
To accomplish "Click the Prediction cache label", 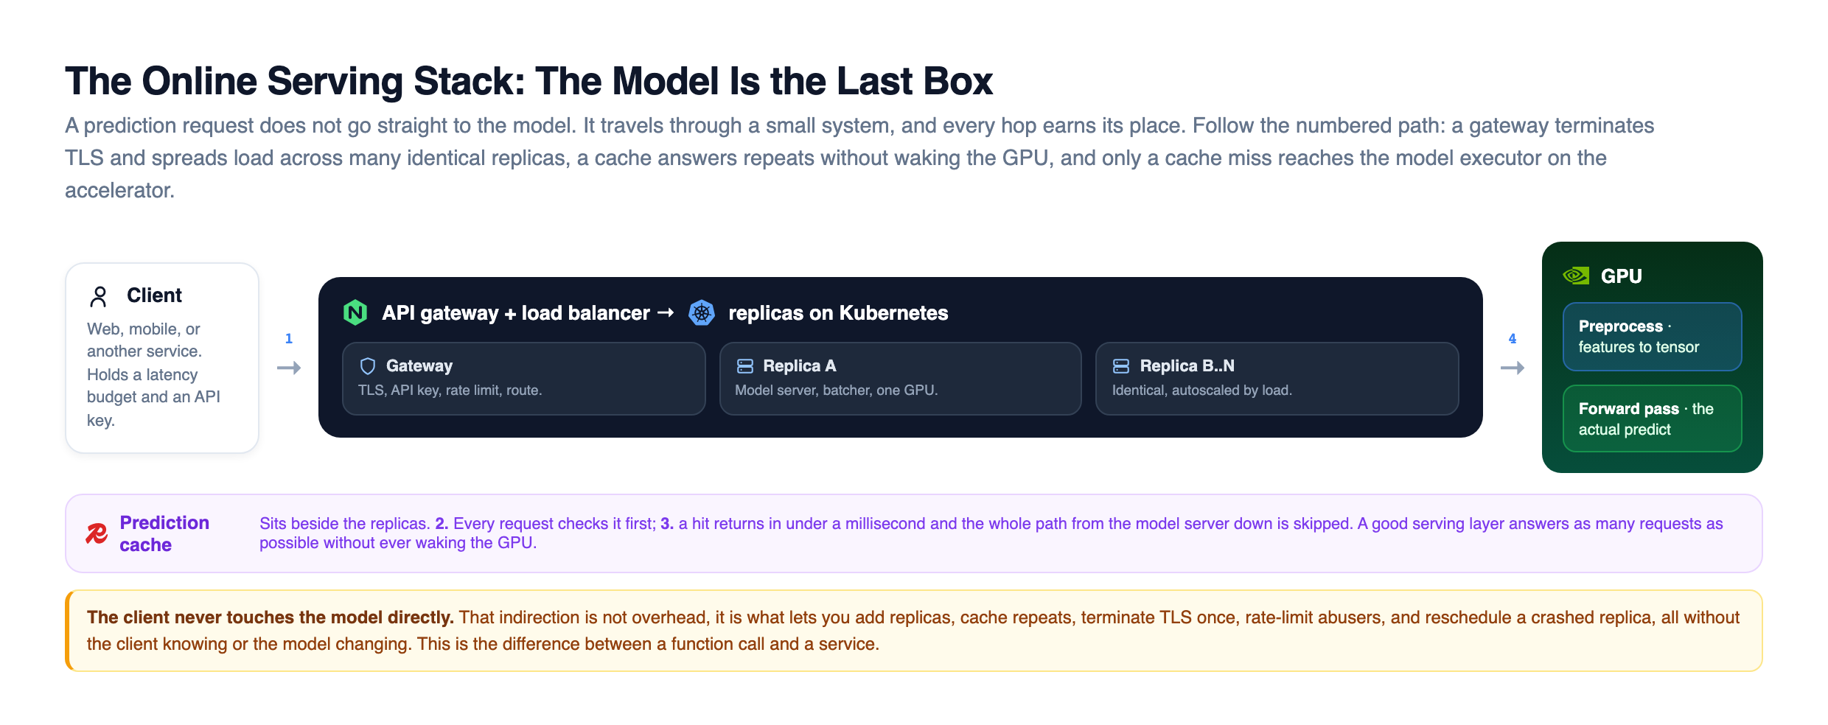I will coord(164,533).
